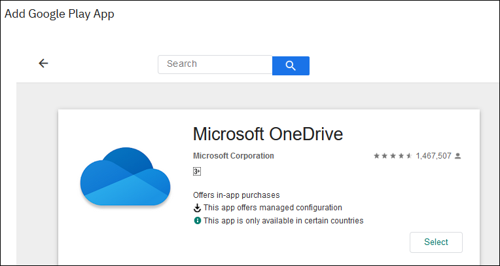
Task: Click the OneDrive cloud app logo
Action: [125, 177]
